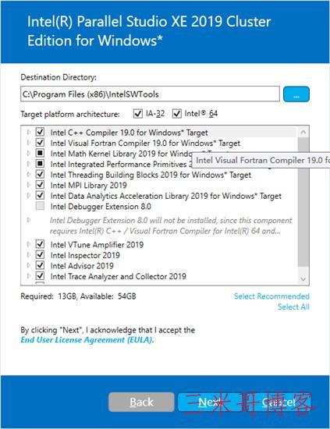Uncheck Intel Threading Building Blocks 2019
Viewport: 330px width, 429px height.
click(x=40, y=174)
